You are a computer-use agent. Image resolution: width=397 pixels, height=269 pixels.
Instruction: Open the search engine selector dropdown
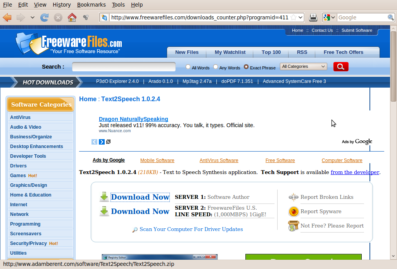point(333,17)
